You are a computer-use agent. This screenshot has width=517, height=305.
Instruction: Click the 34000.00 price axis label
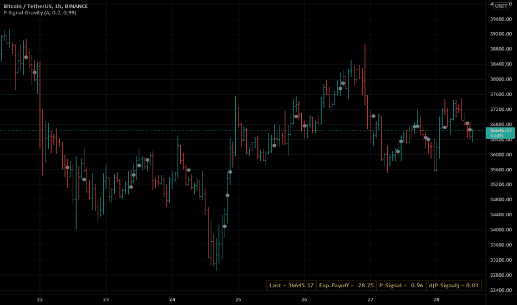coord(501,230)
